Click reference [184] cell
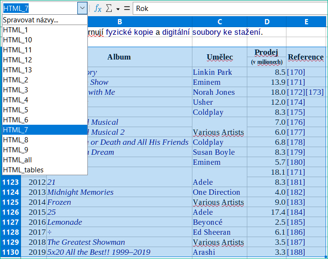Image resolution: width=328 pixels, height=259 pixels. pos(306,212)
